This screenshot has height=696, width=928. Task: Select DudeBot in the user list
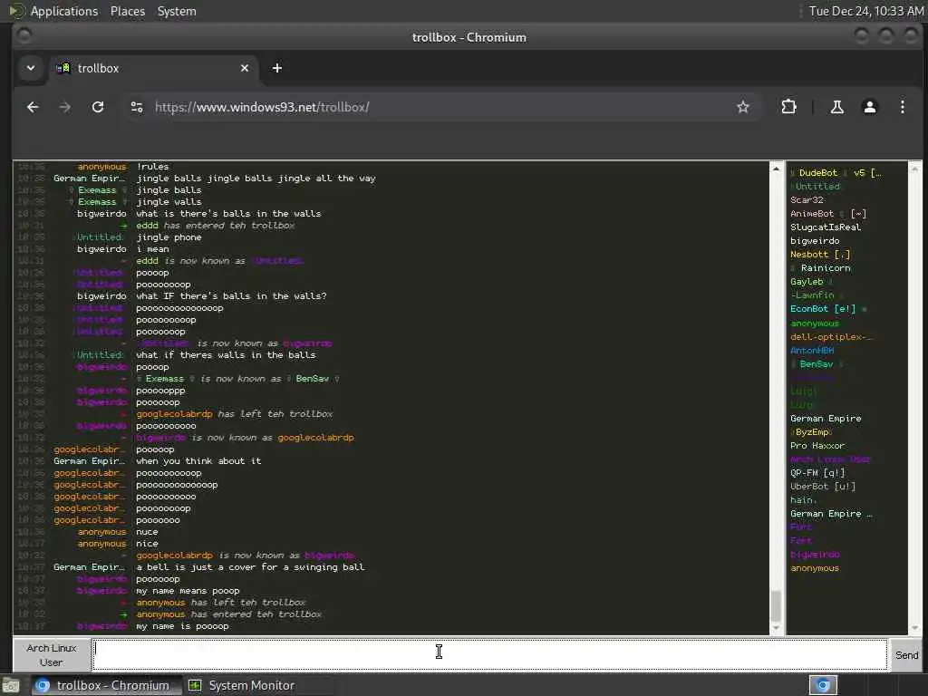tap(836, 173)
